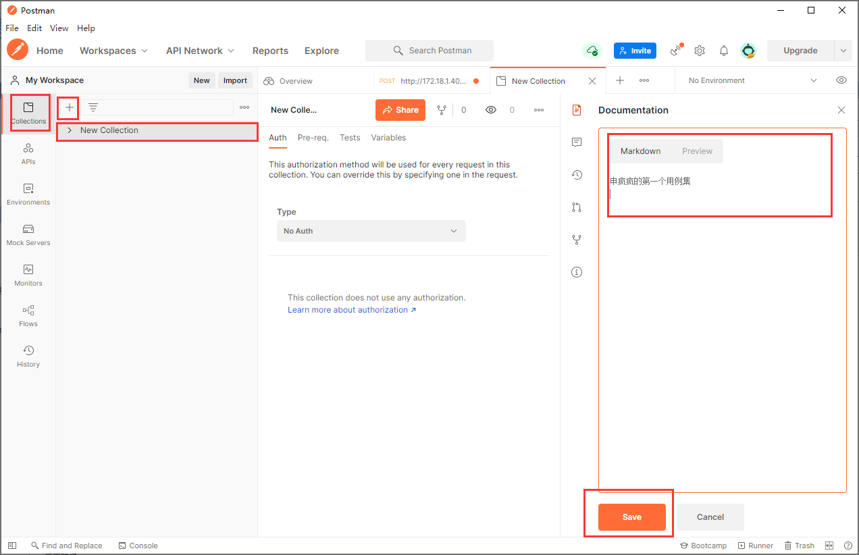Image resolution: width=859 pixels, height=555 pixels.
Task: Open the Flows sidebar section
Action: coord(28,316)
